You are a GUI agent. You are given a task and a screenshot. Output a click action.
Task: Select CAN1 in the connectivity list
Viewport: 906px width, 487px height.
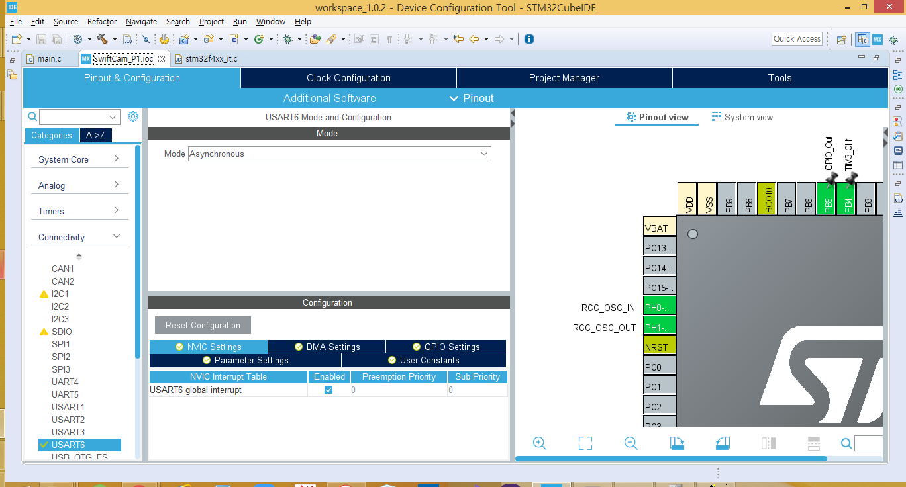63,269
